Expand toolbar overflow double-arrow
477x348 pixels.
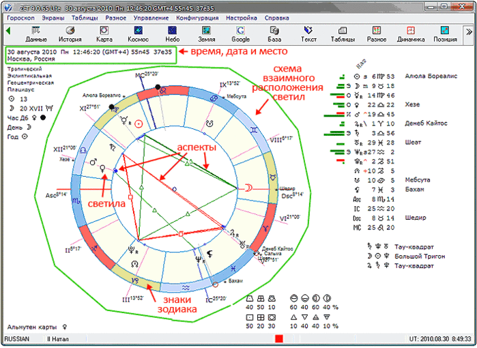click(469, 31)
